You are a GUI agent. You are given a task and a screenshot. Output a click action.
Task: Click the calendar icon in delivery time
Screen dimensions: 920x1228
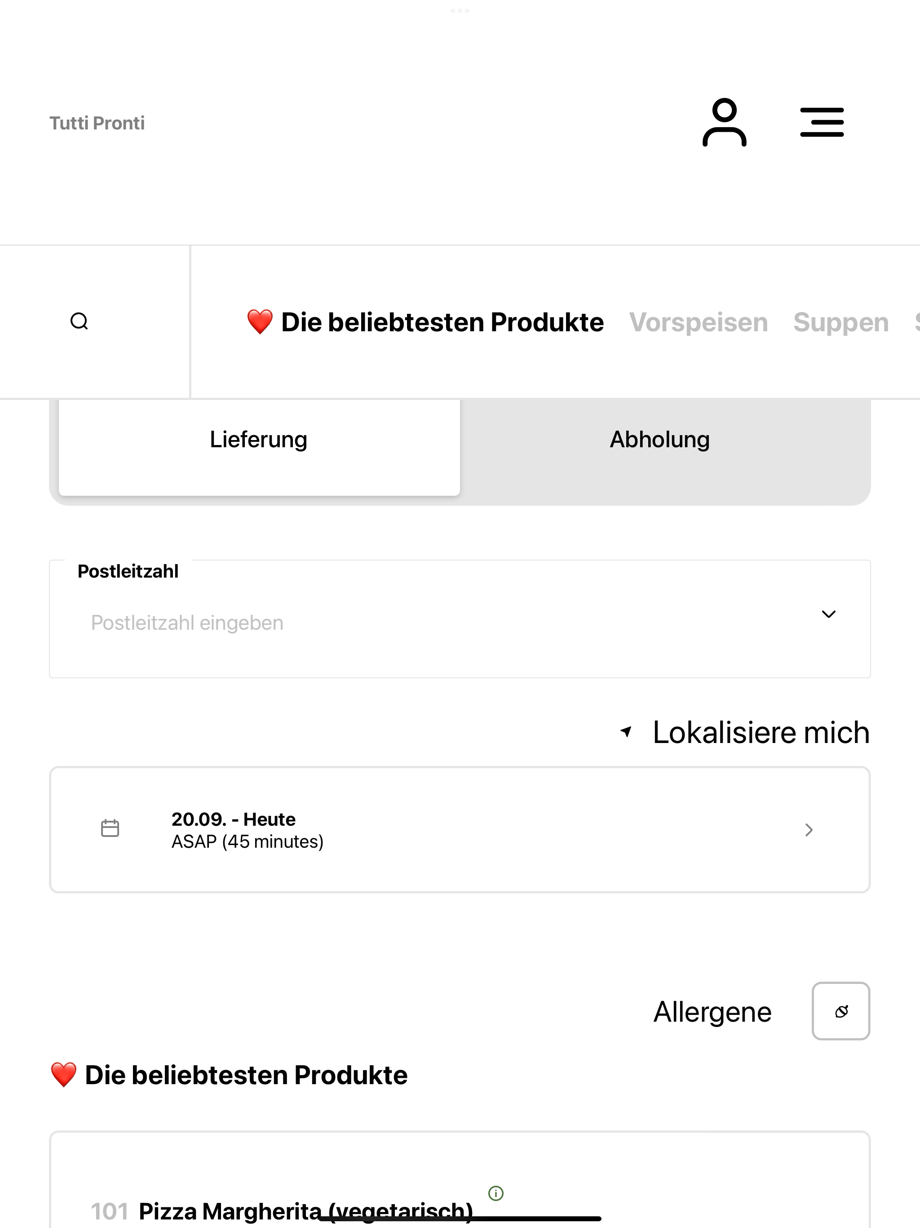coord(110,828)
